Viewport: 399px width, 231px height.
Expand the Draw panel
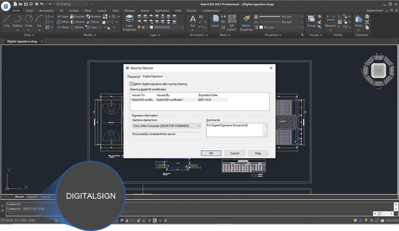29,35
